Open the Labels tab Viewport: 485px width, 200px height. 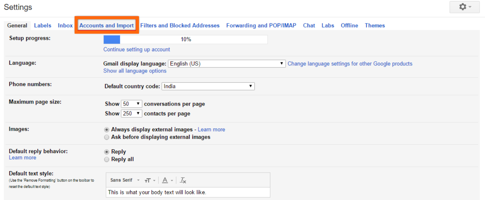point(43,25)
